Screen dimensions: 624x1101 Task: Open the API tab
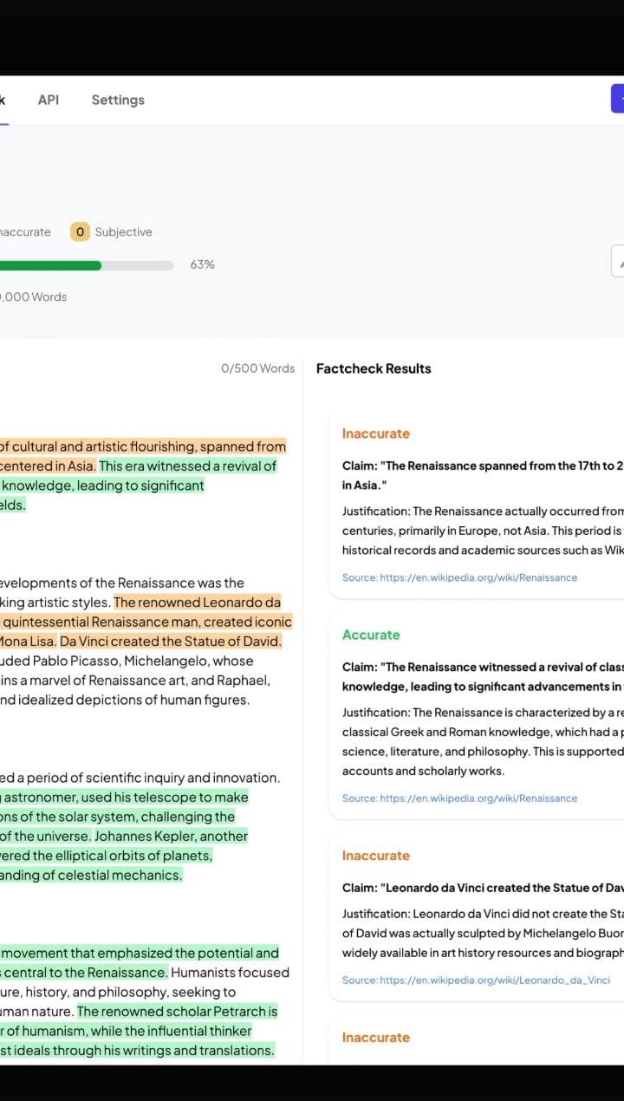point(49,100)
